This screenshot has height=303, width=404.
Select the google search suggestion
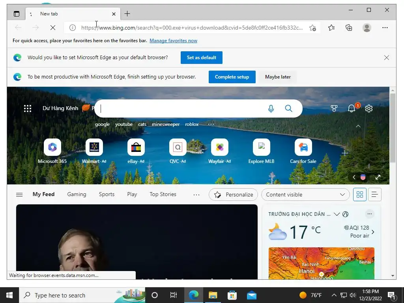click(x=102, y=124)
